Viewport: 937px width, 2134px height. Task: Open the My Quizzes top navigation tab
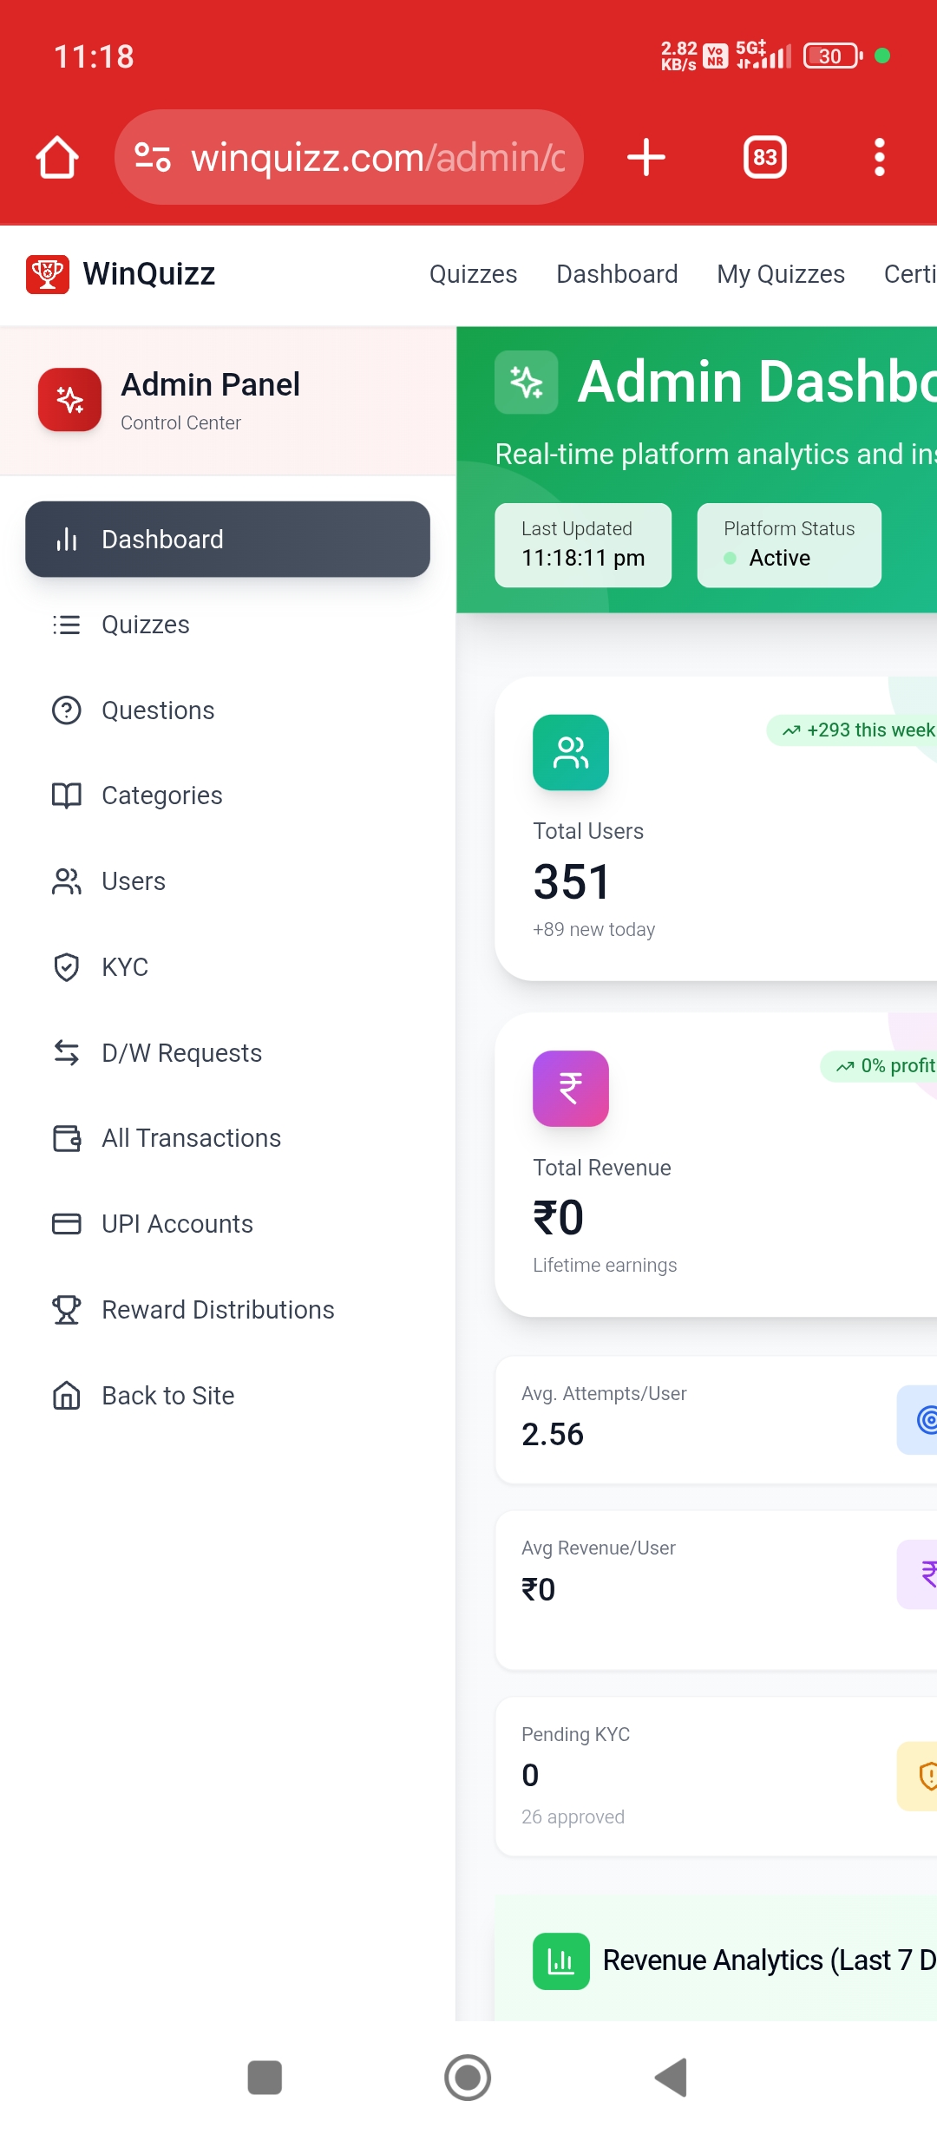click(780, 274)
